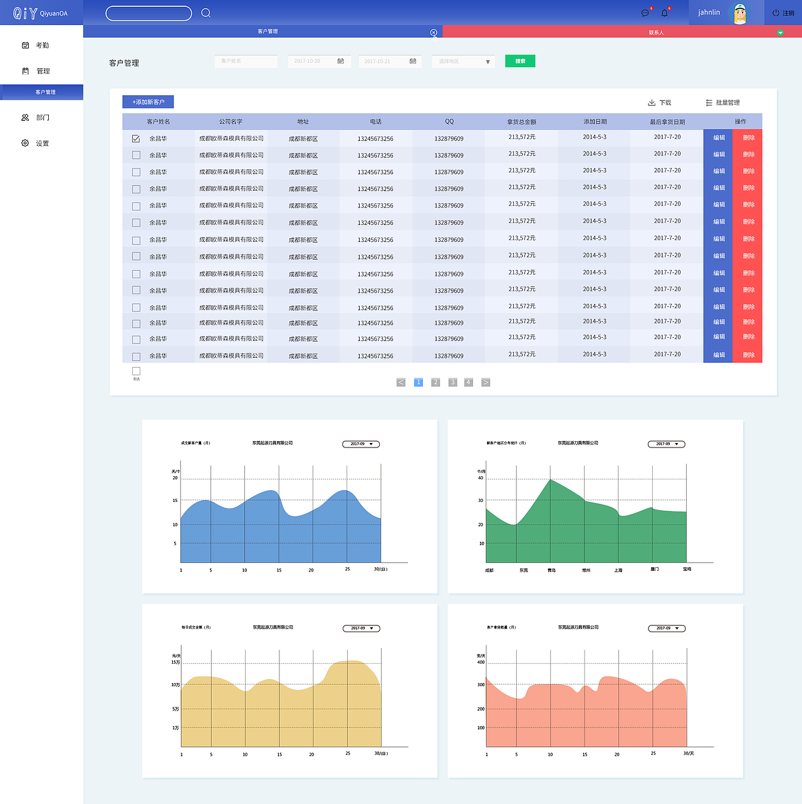This screenshot has height=804, width=802.
Task: Click the green 搜索 button
Action: pyautogui.click(x=520, y=61)
